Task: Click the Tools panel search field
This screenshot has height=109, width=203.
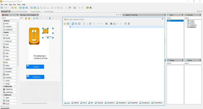Action: click(10, 18)
